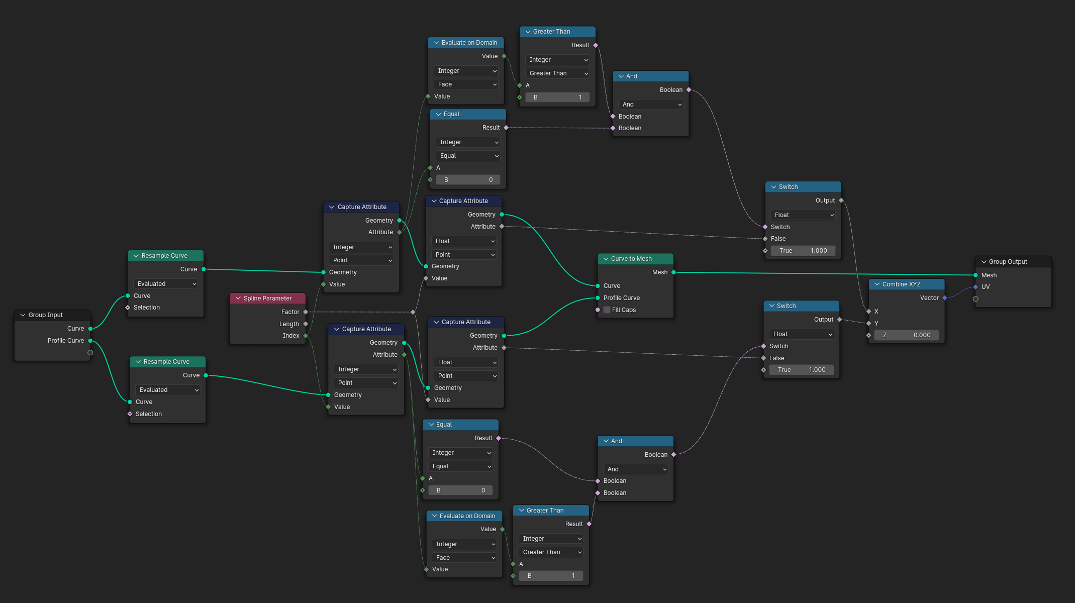Viewport: 1075px width, 603px height.
Task: Enable the Fill Caps checkbox
Action: coord(607,310)
